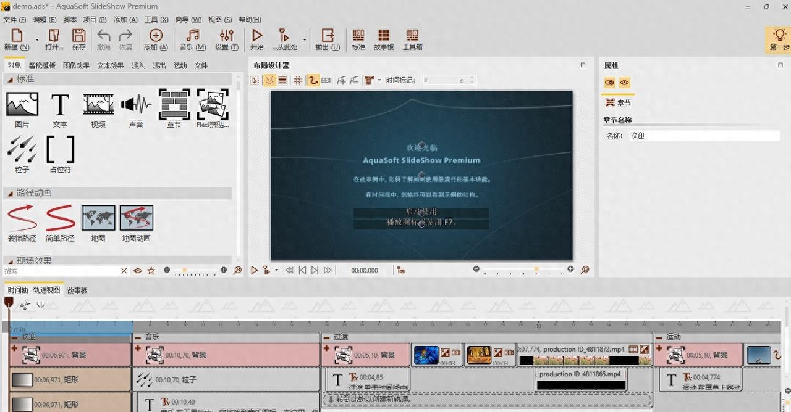Save the project using the 保存 icon
The image size is (791, 412).
coord(78,36)
